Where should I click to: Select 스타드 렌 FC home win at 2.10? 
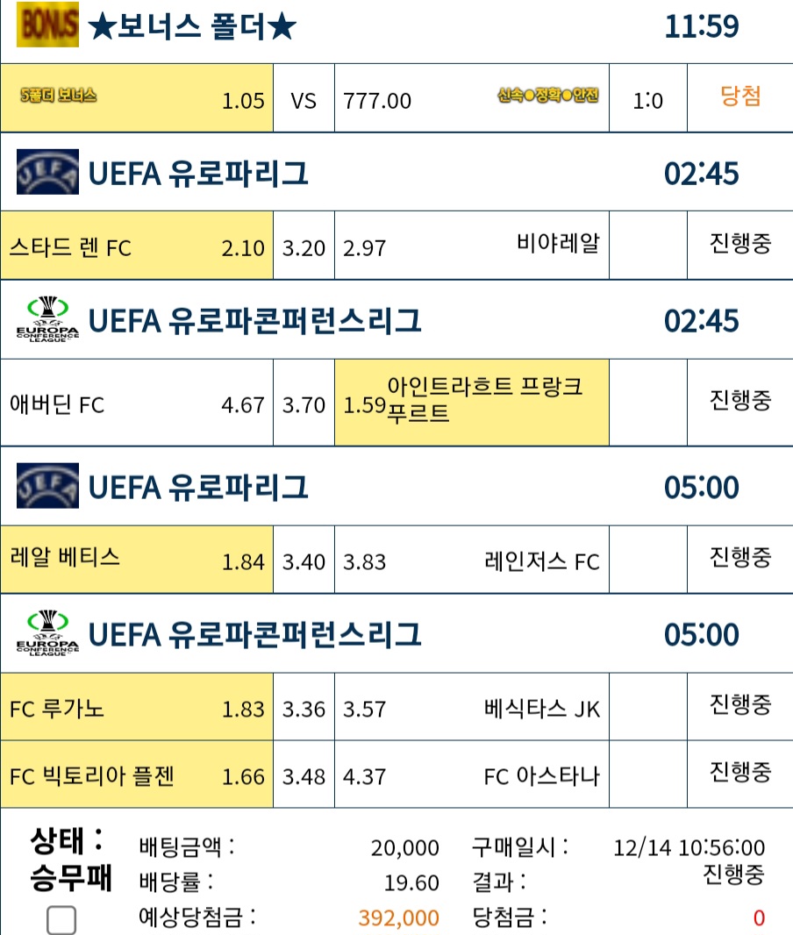coord(137,245)
